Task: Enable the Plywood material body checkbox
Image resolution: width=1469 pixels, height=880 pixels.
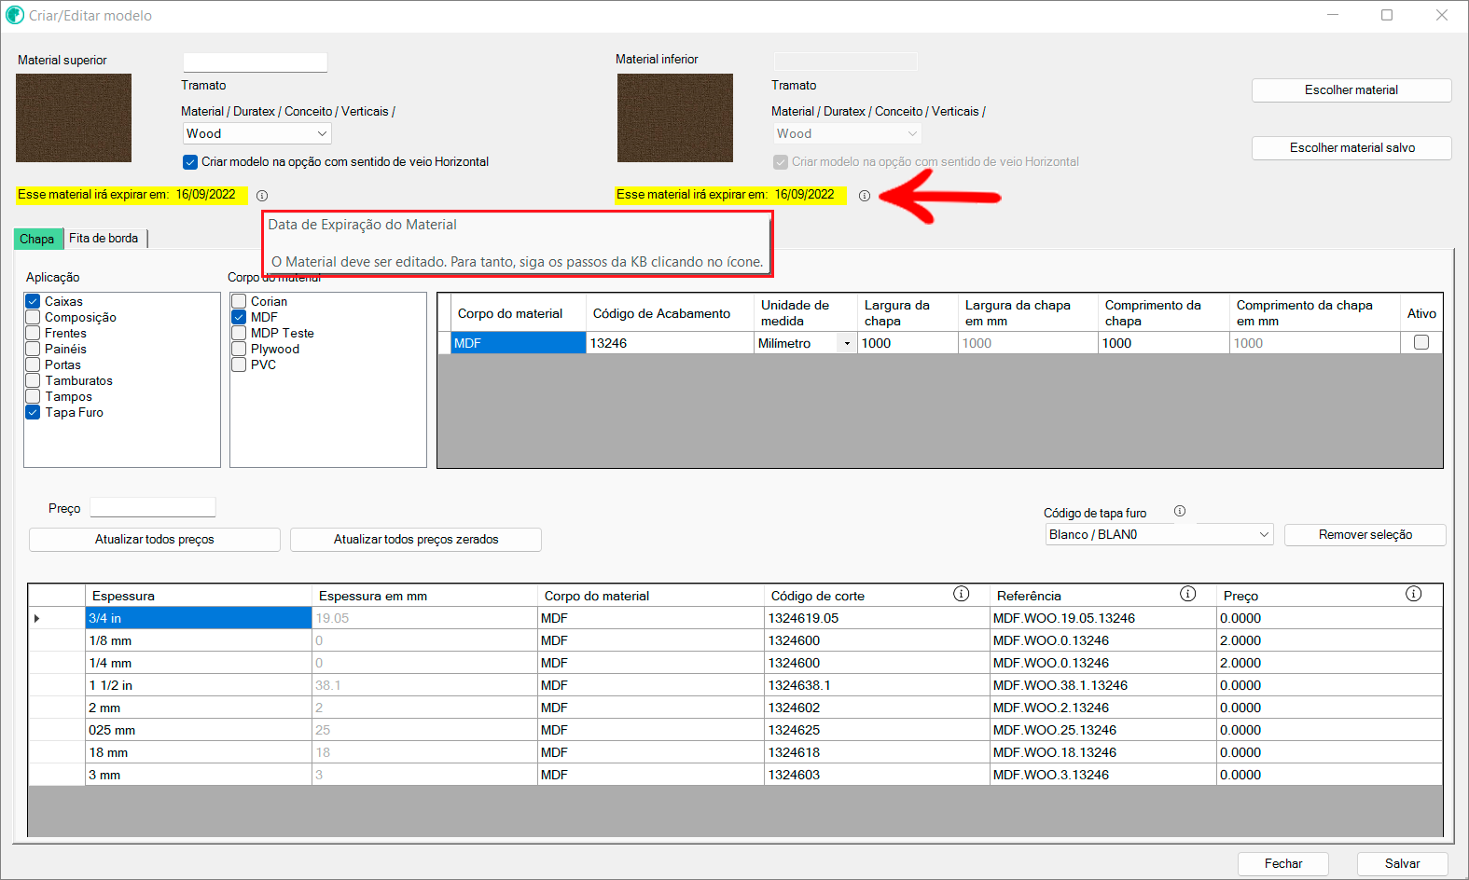Action: point(239,349)
